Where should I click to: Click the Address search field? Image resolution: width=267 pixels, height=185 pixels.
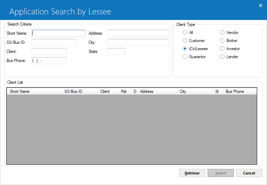click(x=138, y=33)
